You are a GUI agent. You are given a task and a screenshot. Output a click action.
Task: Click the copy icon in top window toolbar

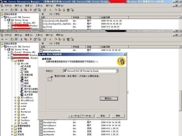pos(26,10)
